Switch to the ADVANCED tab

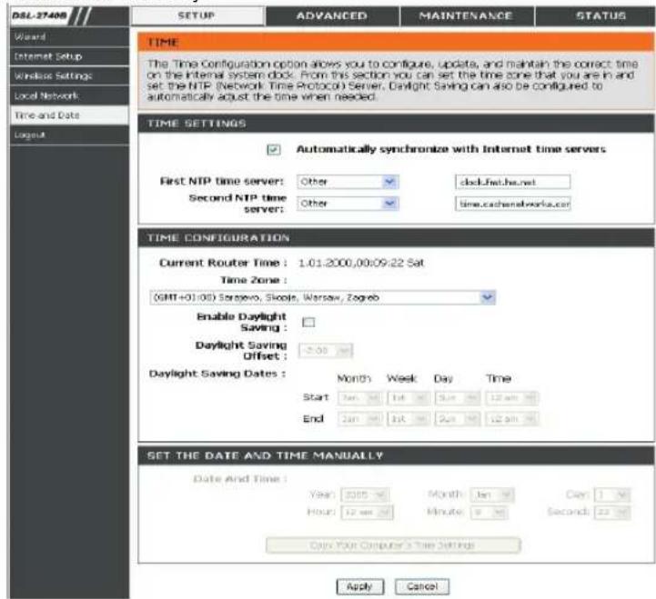tap(332, 15)
